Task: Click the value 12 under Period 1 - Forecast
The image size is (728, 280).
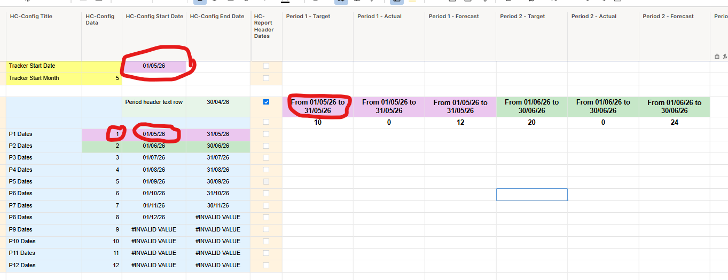Action: (460, 123)
